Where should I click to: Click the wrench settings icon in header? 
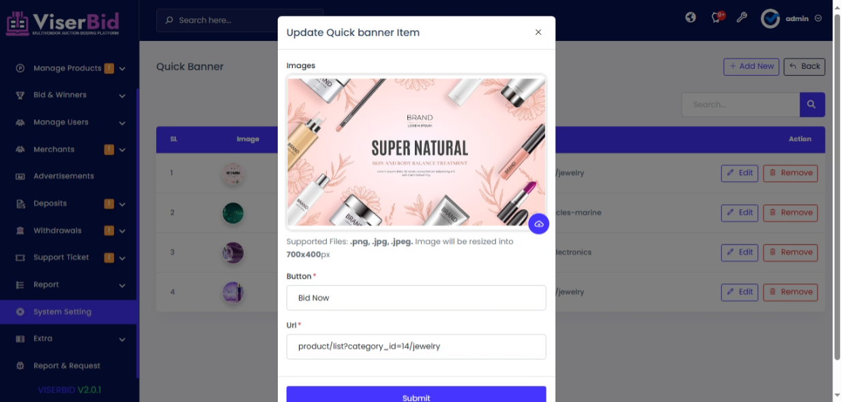click(x=742, y=18)
